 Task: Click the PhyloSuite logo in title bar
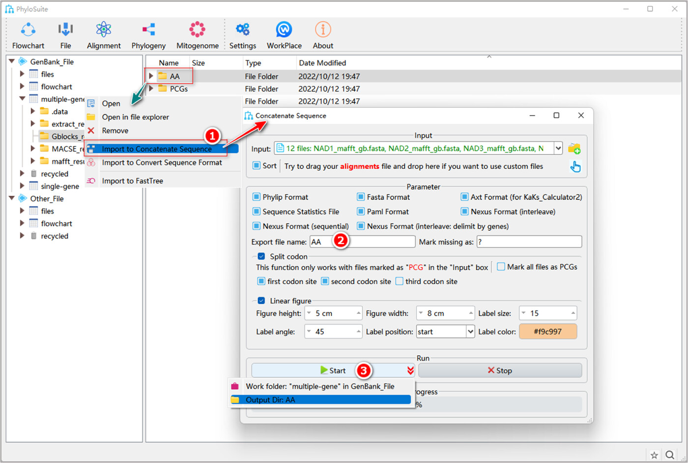click(9, 9)
